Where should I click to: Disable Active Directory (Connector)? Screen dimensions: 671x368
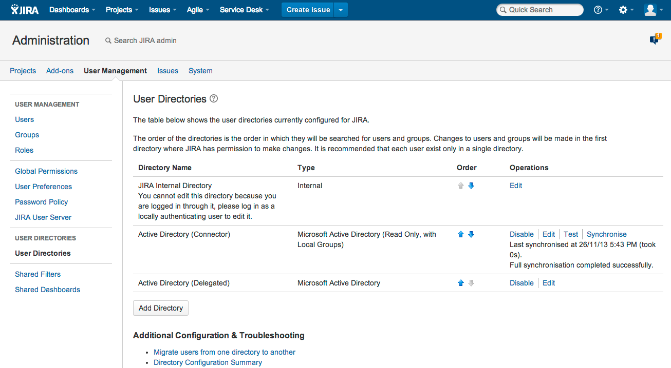click(x=521, y=234)
